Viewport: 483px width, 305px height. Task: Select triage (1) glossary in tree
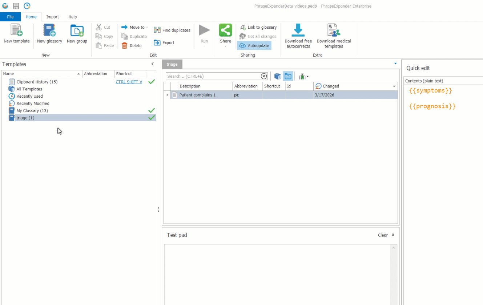pos(25,118)
